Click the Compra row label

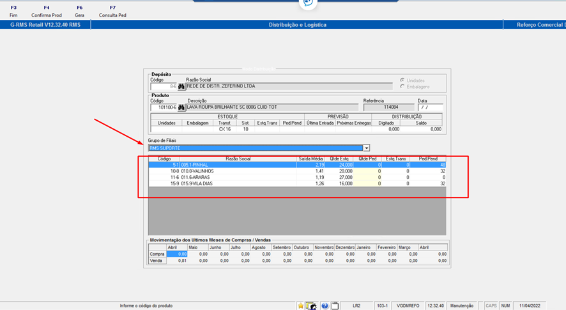[x=157, y=254]
